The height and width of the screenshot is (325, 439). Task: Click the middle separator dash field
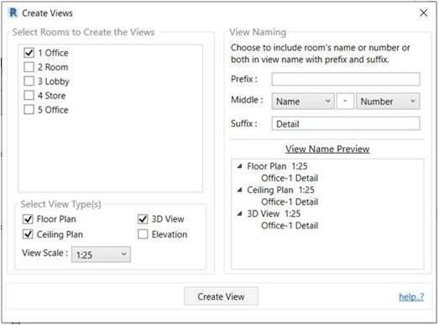coord(345,101)
